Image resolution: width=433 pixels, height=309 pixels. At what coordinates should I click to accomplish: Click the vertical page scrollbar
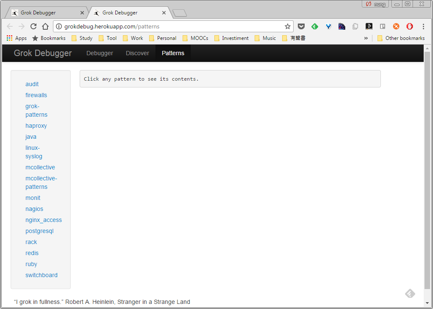point(427,170)
